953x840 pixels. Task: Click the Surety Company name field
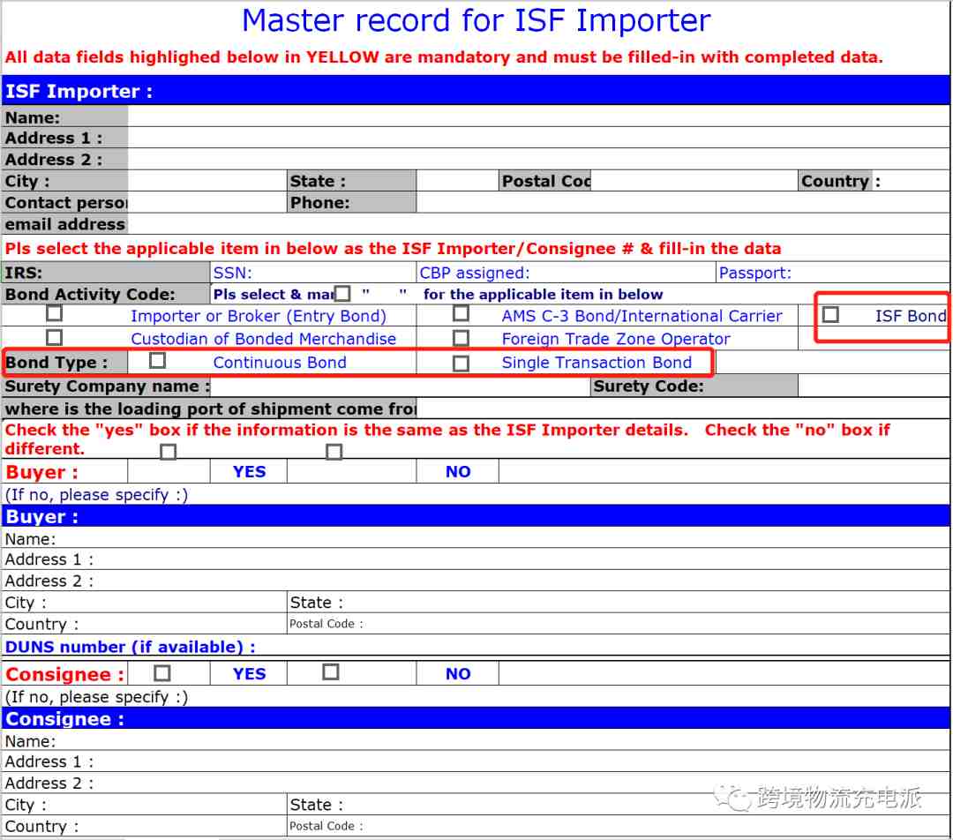pos(400,386)
